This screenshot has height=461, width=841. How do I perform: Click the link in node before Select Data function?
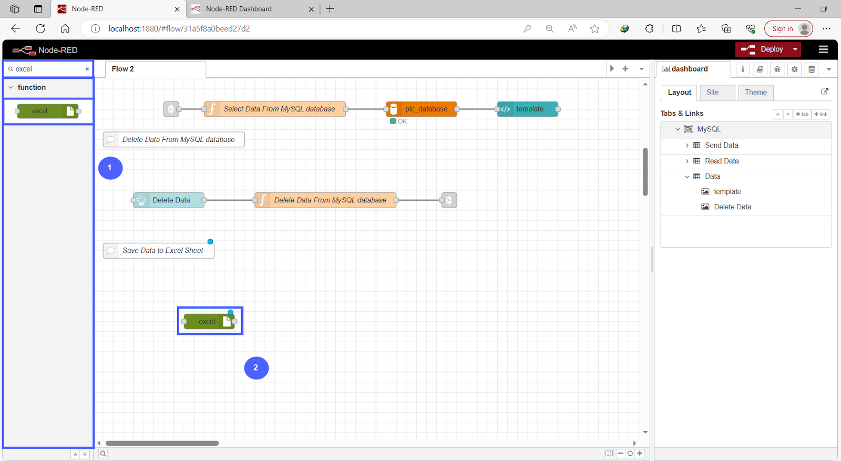[171, 109]
